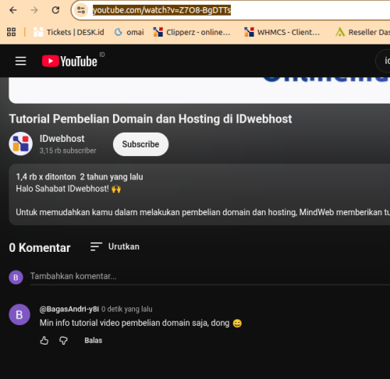Click the 0 detik yang lalu timestamp
390x379 pixels.
(x=127, y=309)
